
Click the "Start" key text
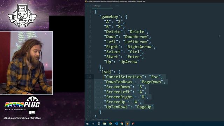[112, 57]
